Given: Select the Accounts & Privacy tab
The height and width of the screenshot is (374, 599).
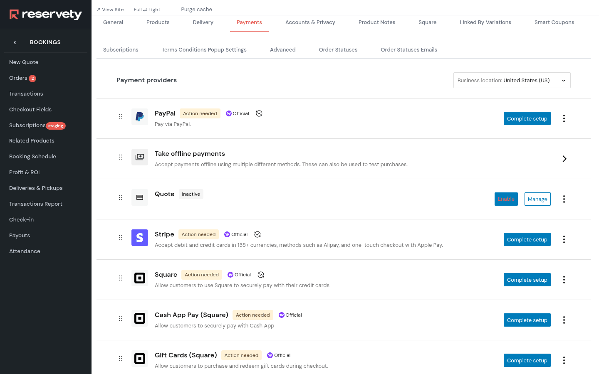Looking at the screenshot, I should pyautogui.click(x=310, y=22).
